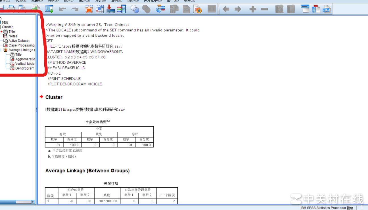
Task: Click the Undo arrow icon
Action: 63,9
